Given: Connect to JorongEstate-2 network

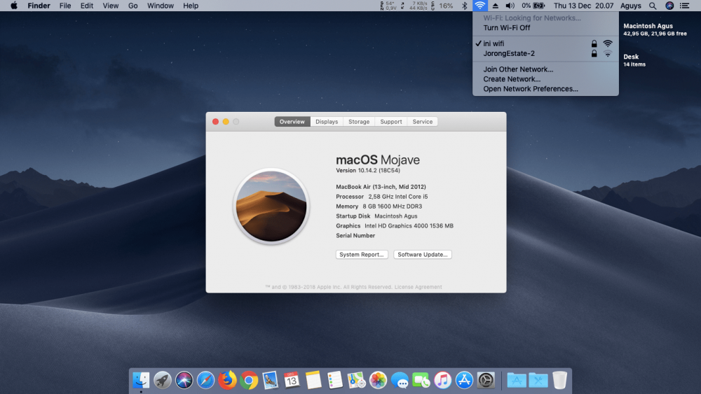Looking at the screenshot, I should 545,54.
